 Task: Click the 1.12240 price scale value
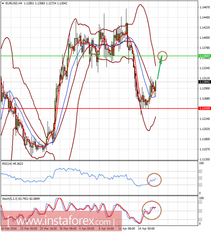pyautogui.click(x=205, y=119)
